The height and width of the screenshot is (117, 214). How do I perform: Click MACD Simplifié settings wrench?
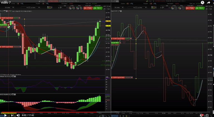click(11, 95)
